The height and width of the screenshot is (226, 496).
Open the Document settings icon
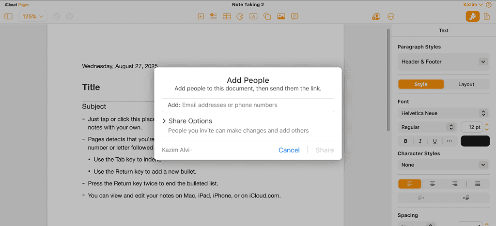487,16
